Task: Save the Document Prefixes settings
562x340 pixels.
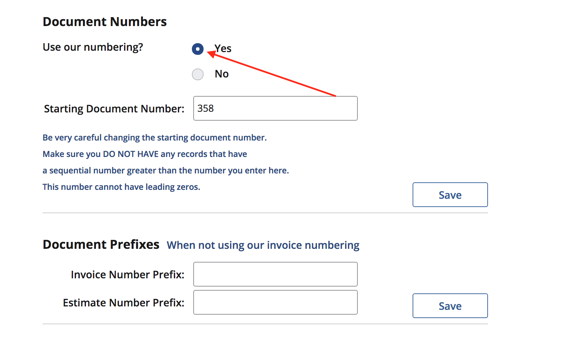Action: pos(450,306)
